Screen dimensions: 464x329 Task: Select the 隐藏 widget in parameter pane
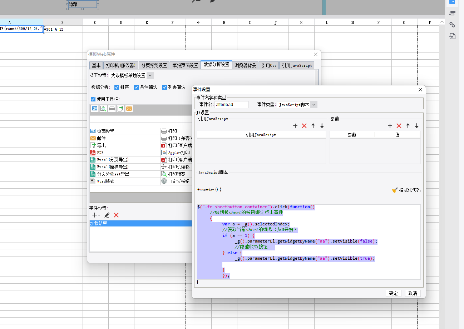click(82, 4)
